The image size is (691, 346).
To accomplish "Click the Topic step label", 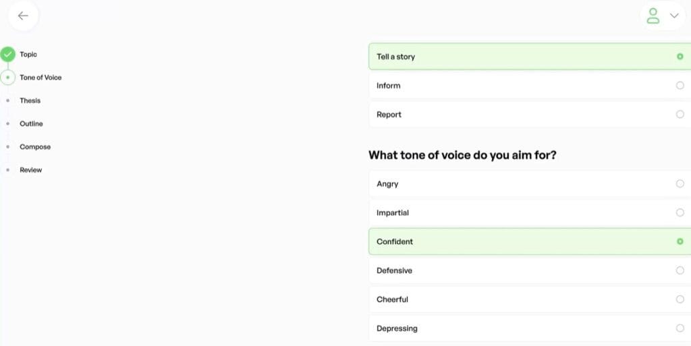I will click(28, 55).
